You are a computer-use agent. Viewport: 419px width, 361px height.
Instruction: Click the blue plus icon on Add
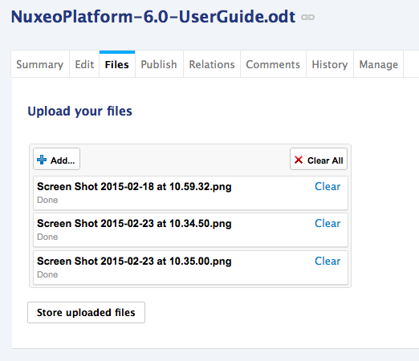pyautogui.click(x=42, y=160)
